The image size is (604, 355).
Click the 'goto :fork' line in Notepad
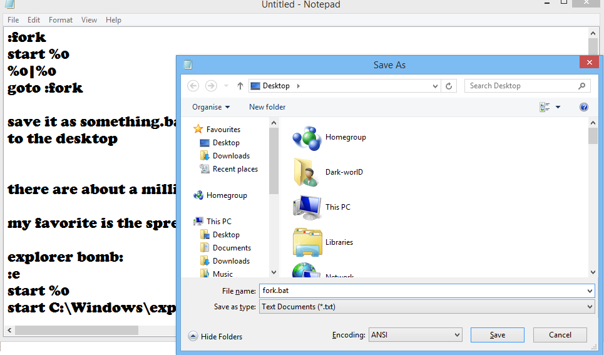(45, 88)
